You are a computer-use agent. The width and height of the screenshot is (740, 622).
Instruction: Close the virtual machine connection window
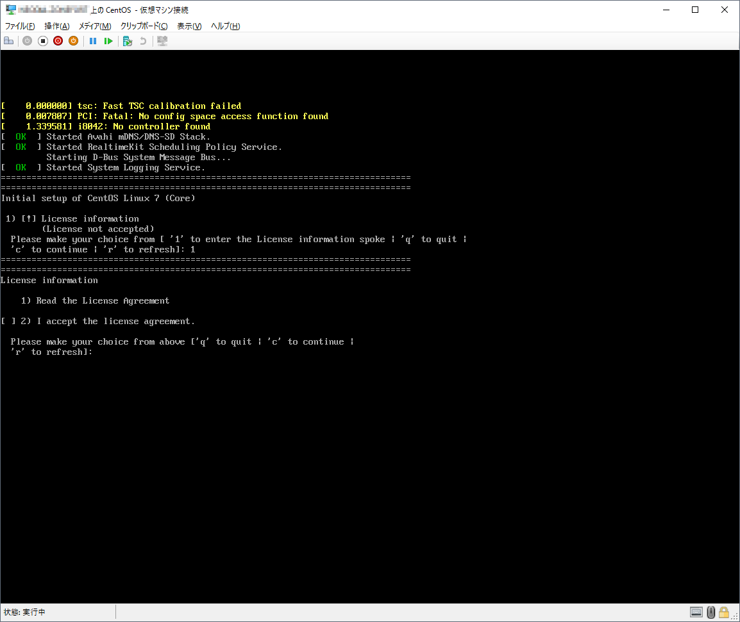[725, 10]
